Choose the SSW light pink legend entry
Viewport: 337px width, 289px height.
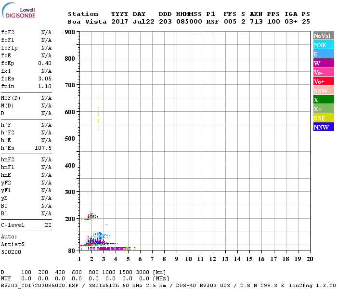point(323,91)
